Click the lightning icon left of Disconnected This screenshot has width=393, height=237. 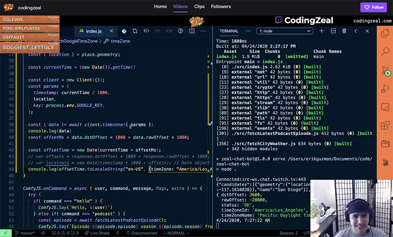tap(117, 233)
